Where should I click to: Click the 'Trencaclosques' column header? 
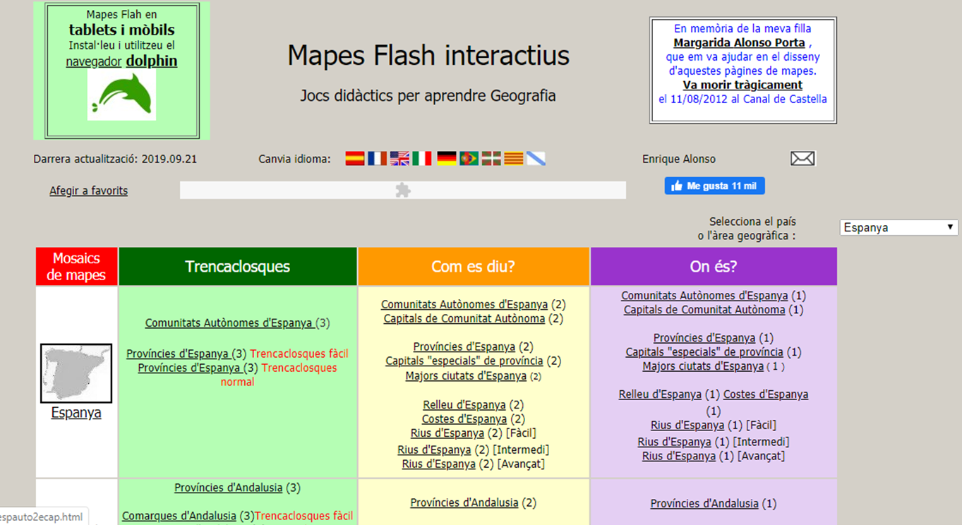(x=238, y=267)
